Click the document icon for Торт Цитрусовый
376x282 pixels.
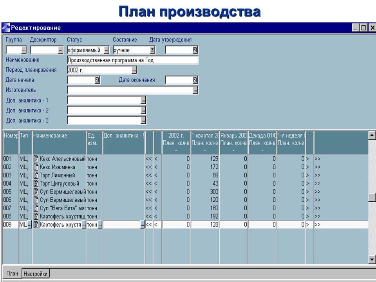pos(36,183)
